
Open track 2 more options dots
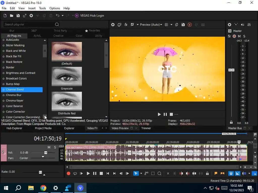tap(4, 147)
